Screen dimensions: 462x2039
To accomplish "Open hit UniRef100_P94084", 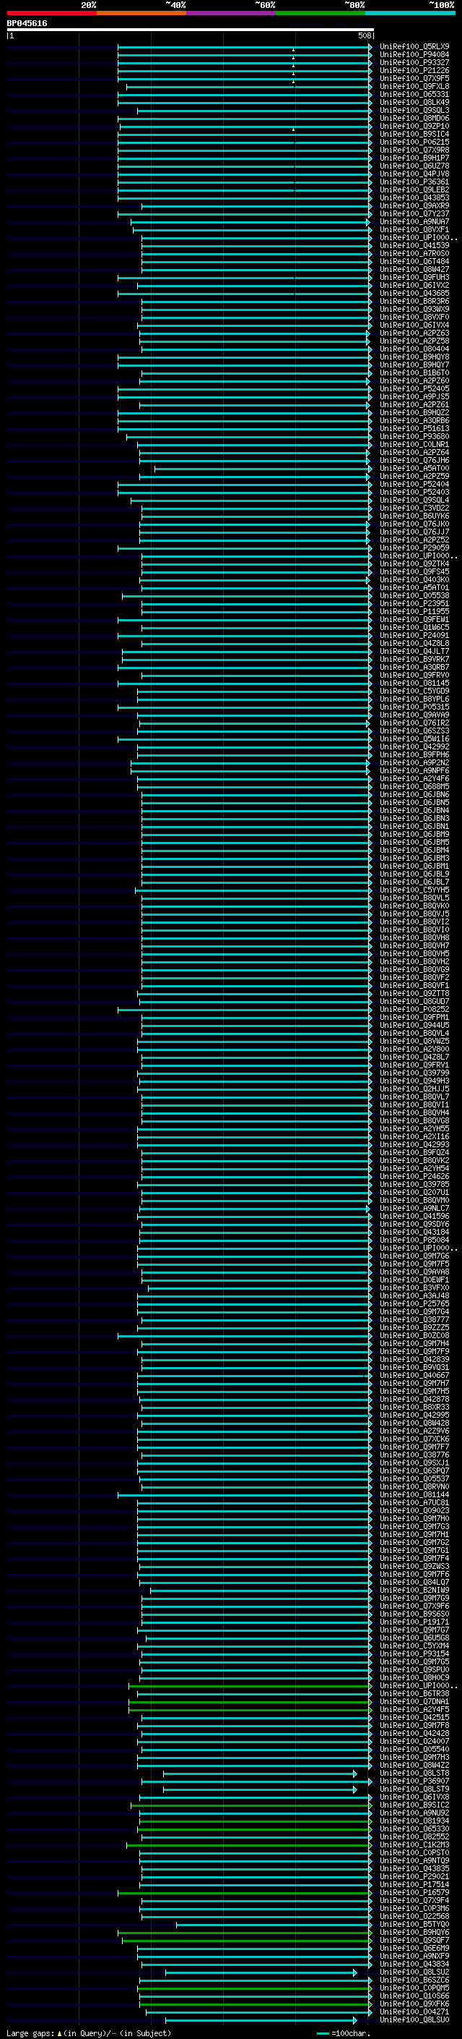I will [414, 55].
